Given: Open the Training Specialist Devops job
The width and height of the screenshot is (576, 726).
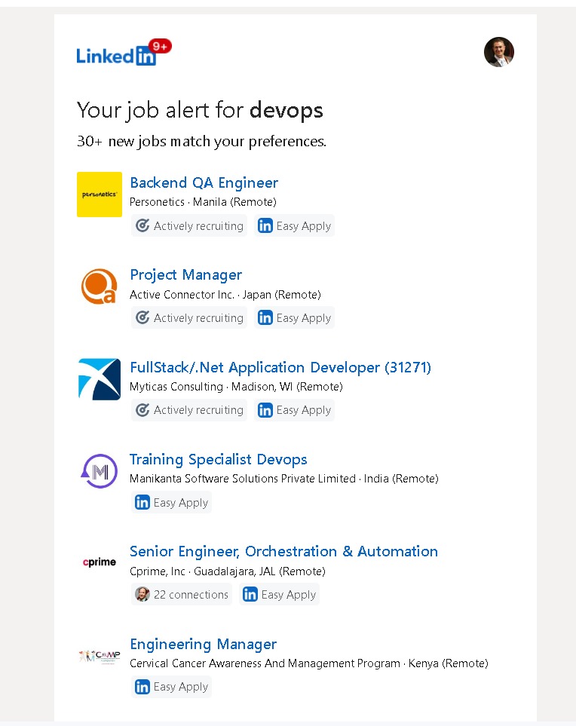Looking at the screenshot, I should pos(219,459).
